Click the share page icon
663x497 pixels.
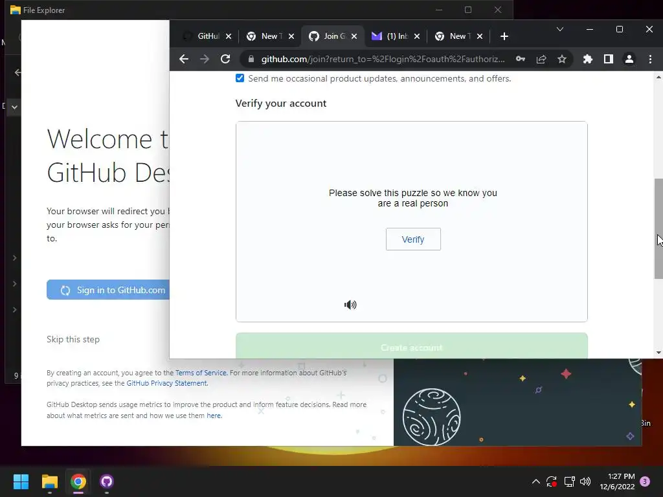pyautogui.click(x=541, y=59)
